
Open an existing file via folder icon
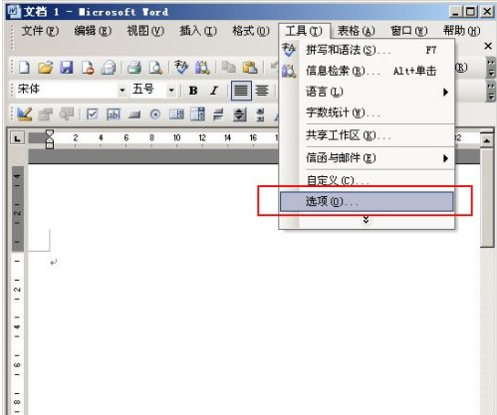[46, 68]
